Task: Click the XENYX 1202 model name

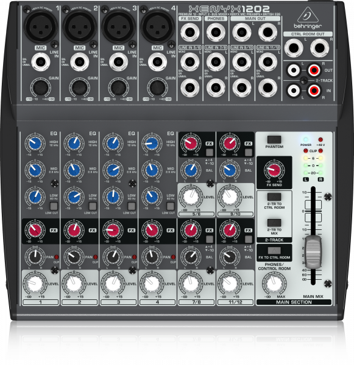Action: 229,9
